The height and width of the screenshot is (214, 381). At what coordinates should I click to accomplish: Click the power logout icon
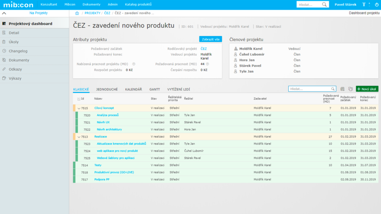pos(376,5)
